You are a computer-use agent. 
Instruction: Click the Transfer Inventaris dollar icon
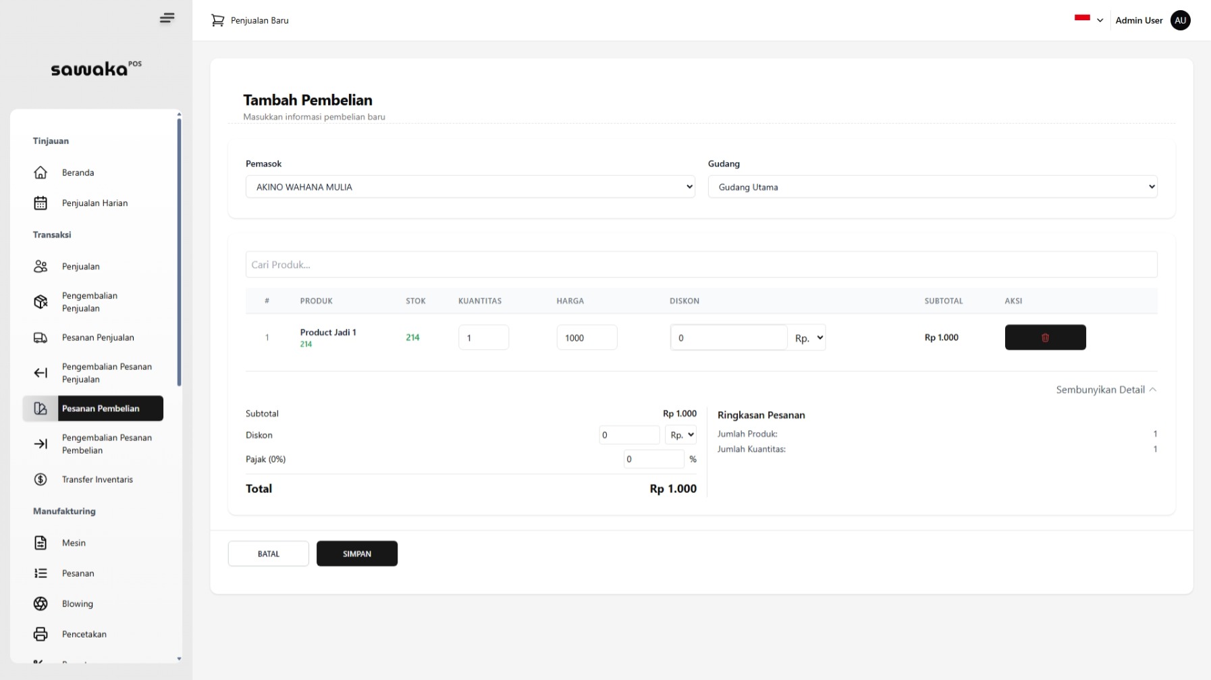tap(41, 479)
